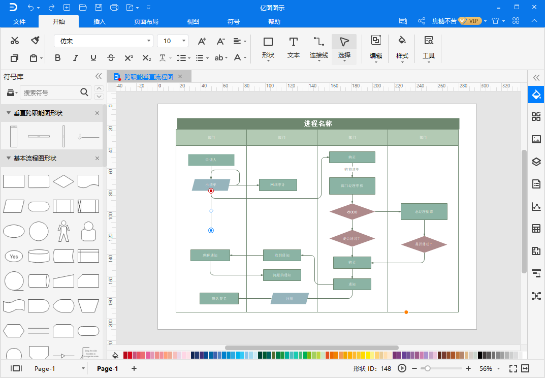The image size is (545, 378).
Task: Toggle italic formatting
Action: (75, 58)
